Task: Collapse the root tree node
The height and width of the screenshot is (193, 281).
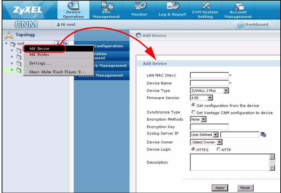Action: [6, 44]
